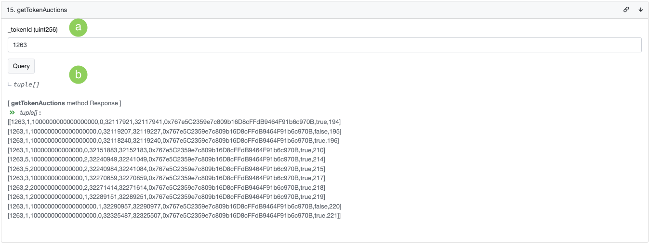
Task: Toggle the "15. getTokenAuctions" section header
Action: click(37, 10)
